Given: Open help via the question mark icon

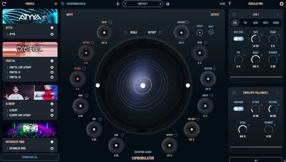Looking at the screenshot, I should pos(229,4).
